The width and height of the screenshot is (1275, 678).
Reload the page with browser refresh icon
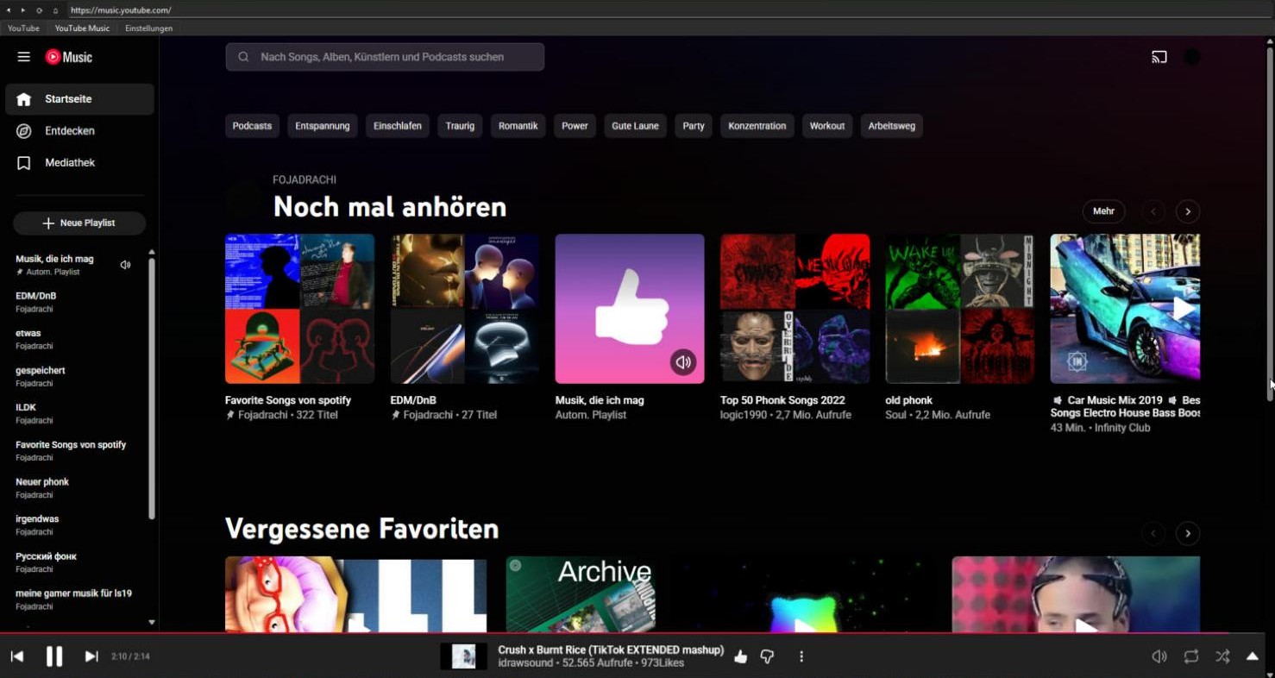pos(39,10)
